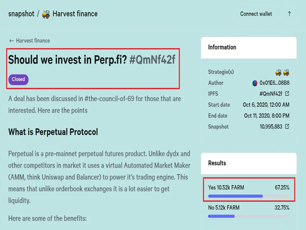Select the 'Yes 10.52k FARM' result text
Image resolution: width=306 pixels, height=230 pixels.
226,188
